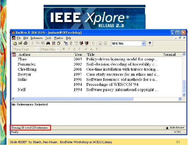Select Proceedings of WESCON '94 reference

tap(96, 85)
